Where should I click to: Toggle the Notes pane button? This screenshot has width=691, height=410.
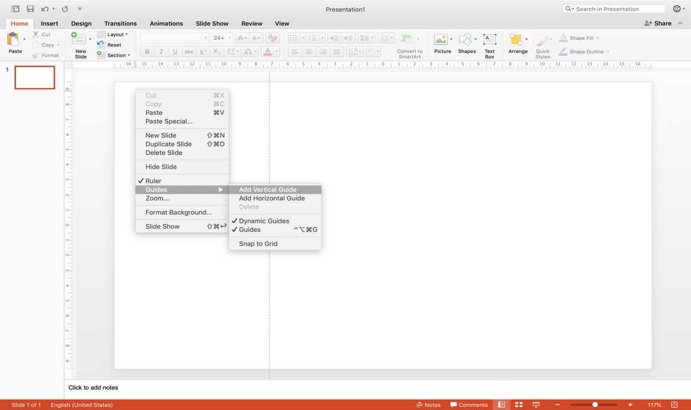pyautogui.click(x=428, y=405)
